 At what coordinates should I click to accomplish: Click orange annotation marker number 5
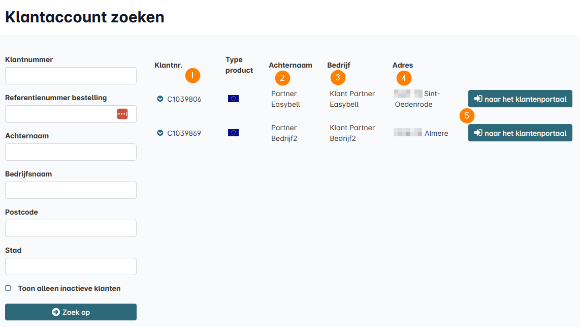(467, 115)
